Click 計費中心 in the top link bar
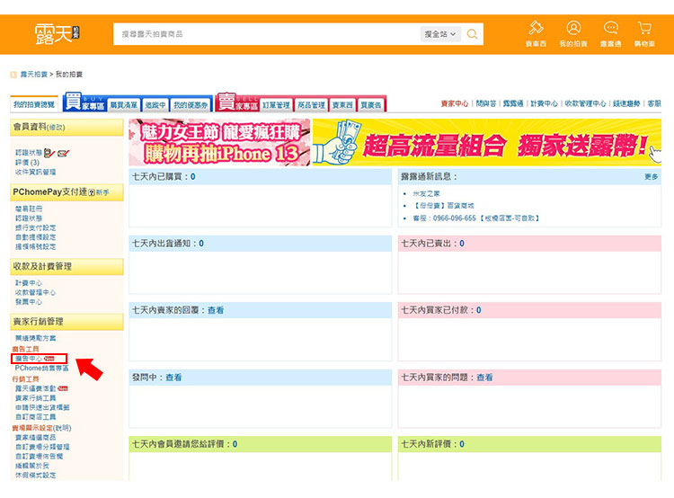This screenshot has width=674, height=498. tap(544, 104)
